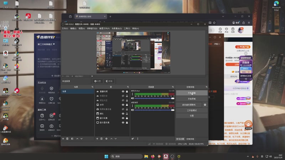Mute the 麦克风/Aux speaker icon
Viewport: 285px width, 160px height.
(x=133, y=98)
